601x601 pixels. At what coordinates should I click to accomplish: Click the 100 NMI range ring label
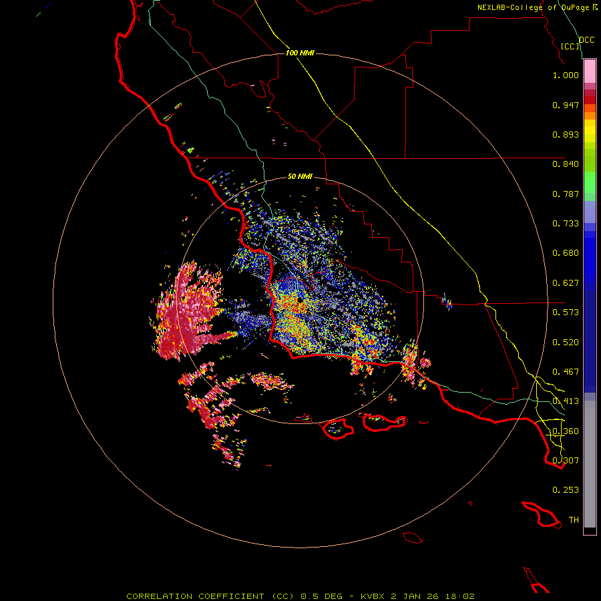(x=300, y=53)
